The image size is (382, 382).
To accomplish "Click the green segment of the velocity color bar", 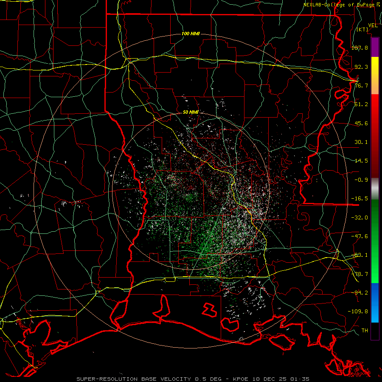I will 375,241.
